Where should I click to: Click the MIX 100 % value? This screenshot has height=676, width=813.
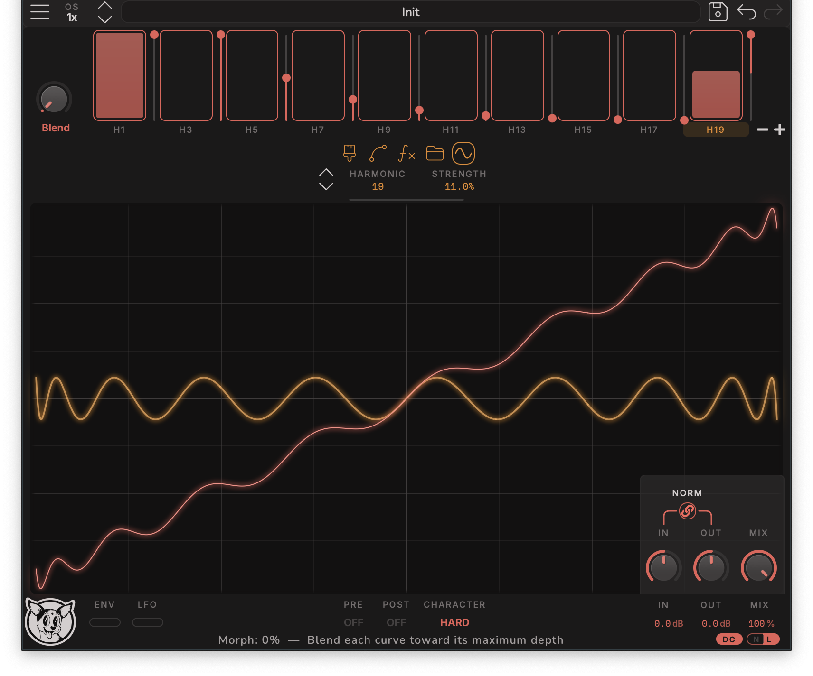(x=761, y=623)
